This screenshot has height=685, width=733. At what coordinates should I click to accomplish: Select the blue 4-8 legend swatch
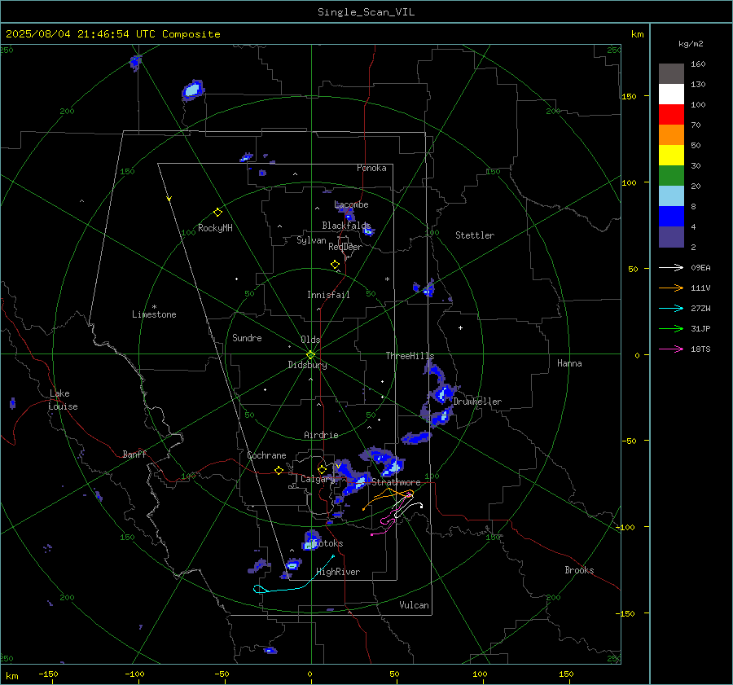point(671,216)
